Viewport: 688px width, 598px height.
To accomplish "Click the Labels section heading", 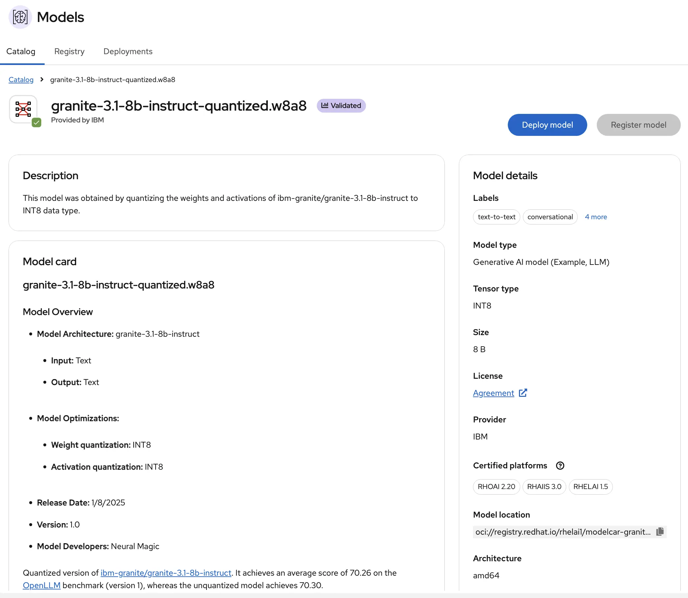I will click(x=486, y=198).
